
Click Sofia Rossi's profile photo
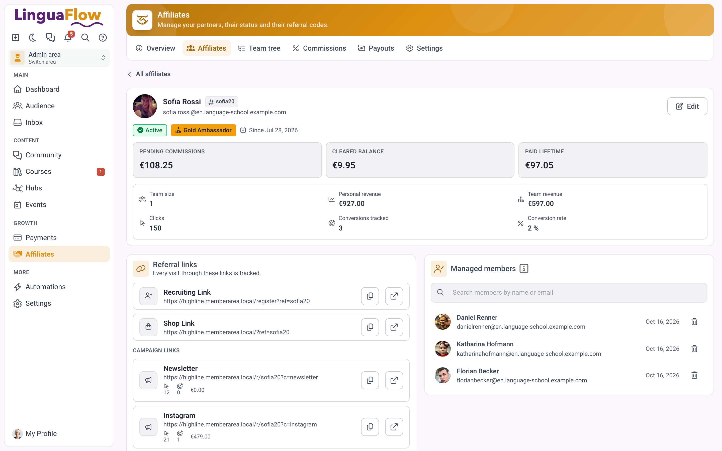point(145,106)
